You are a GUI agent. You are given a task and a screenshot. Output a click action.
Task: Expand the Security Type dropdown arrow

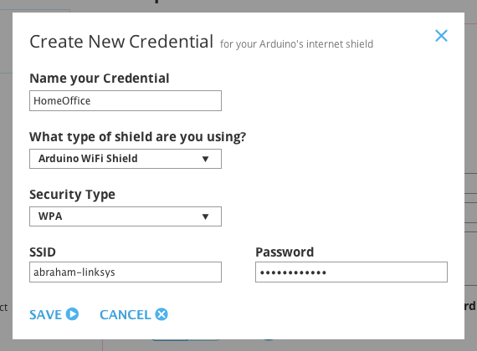point(205,216)
